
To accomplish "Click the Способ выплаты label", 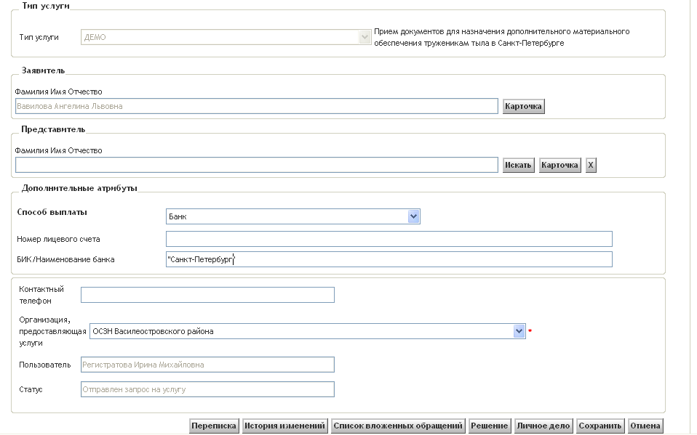I will pyautogui.click(x=52, y=212).
